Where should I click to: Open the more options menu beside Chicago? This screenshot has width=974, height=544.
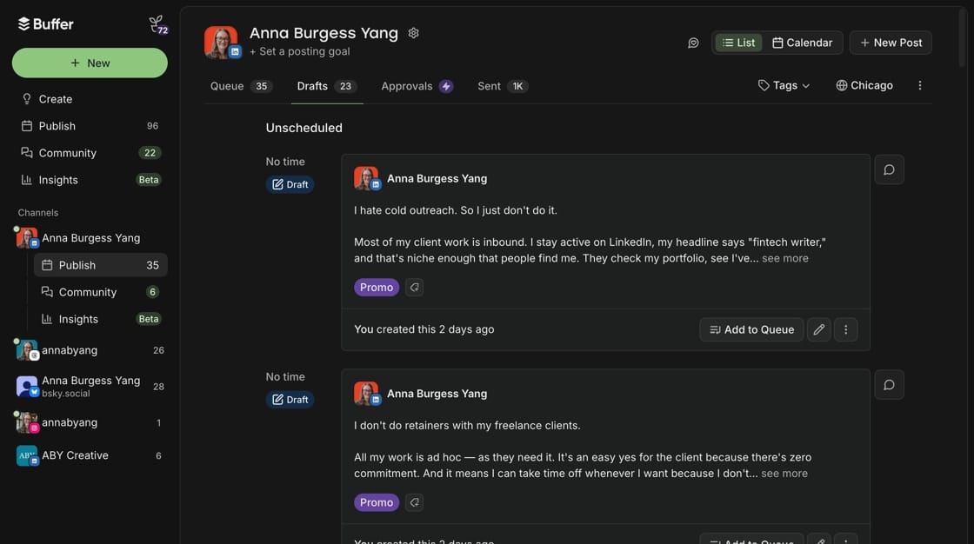(920, 86)
